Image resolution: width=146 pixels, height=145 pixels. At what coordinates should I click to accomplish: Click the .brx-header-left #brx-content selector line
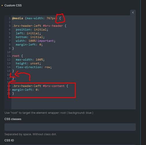[40, 86]
